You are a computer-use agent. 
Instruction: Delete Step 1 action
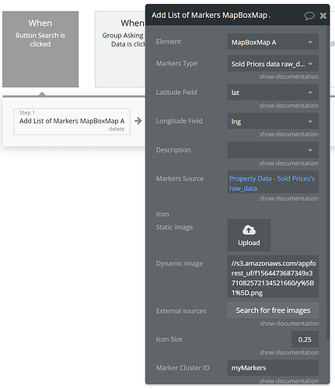tap(117, 129)
